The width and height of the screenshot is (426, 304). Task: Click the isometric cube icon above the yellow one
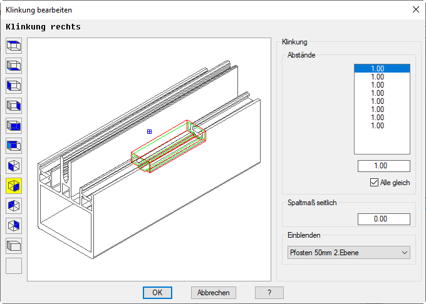(x=14, y=166)
